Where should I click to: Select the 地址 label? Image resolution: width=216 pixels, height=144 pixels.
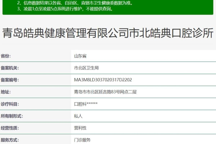coord(6,92)
